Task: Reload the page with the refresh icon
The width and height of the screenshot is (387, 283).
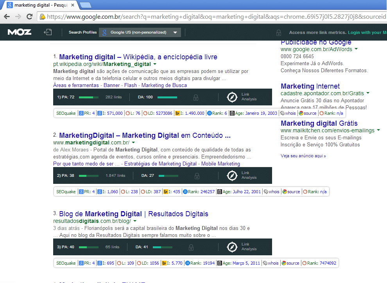Action: pyautogui.click(x=30, y=16)
